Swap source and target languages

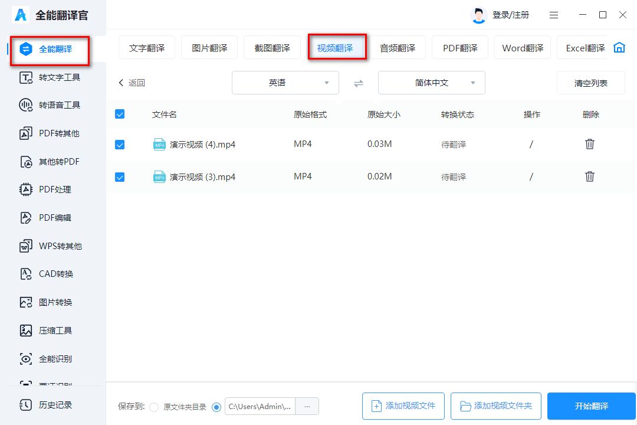359,83
